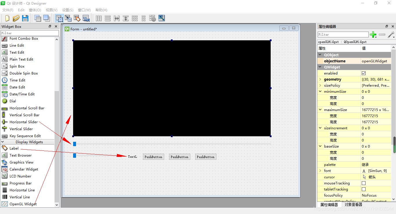Viewport: 396px width, 214px height.
Task: Bring selected widget to front
Action: click(46, 18)
